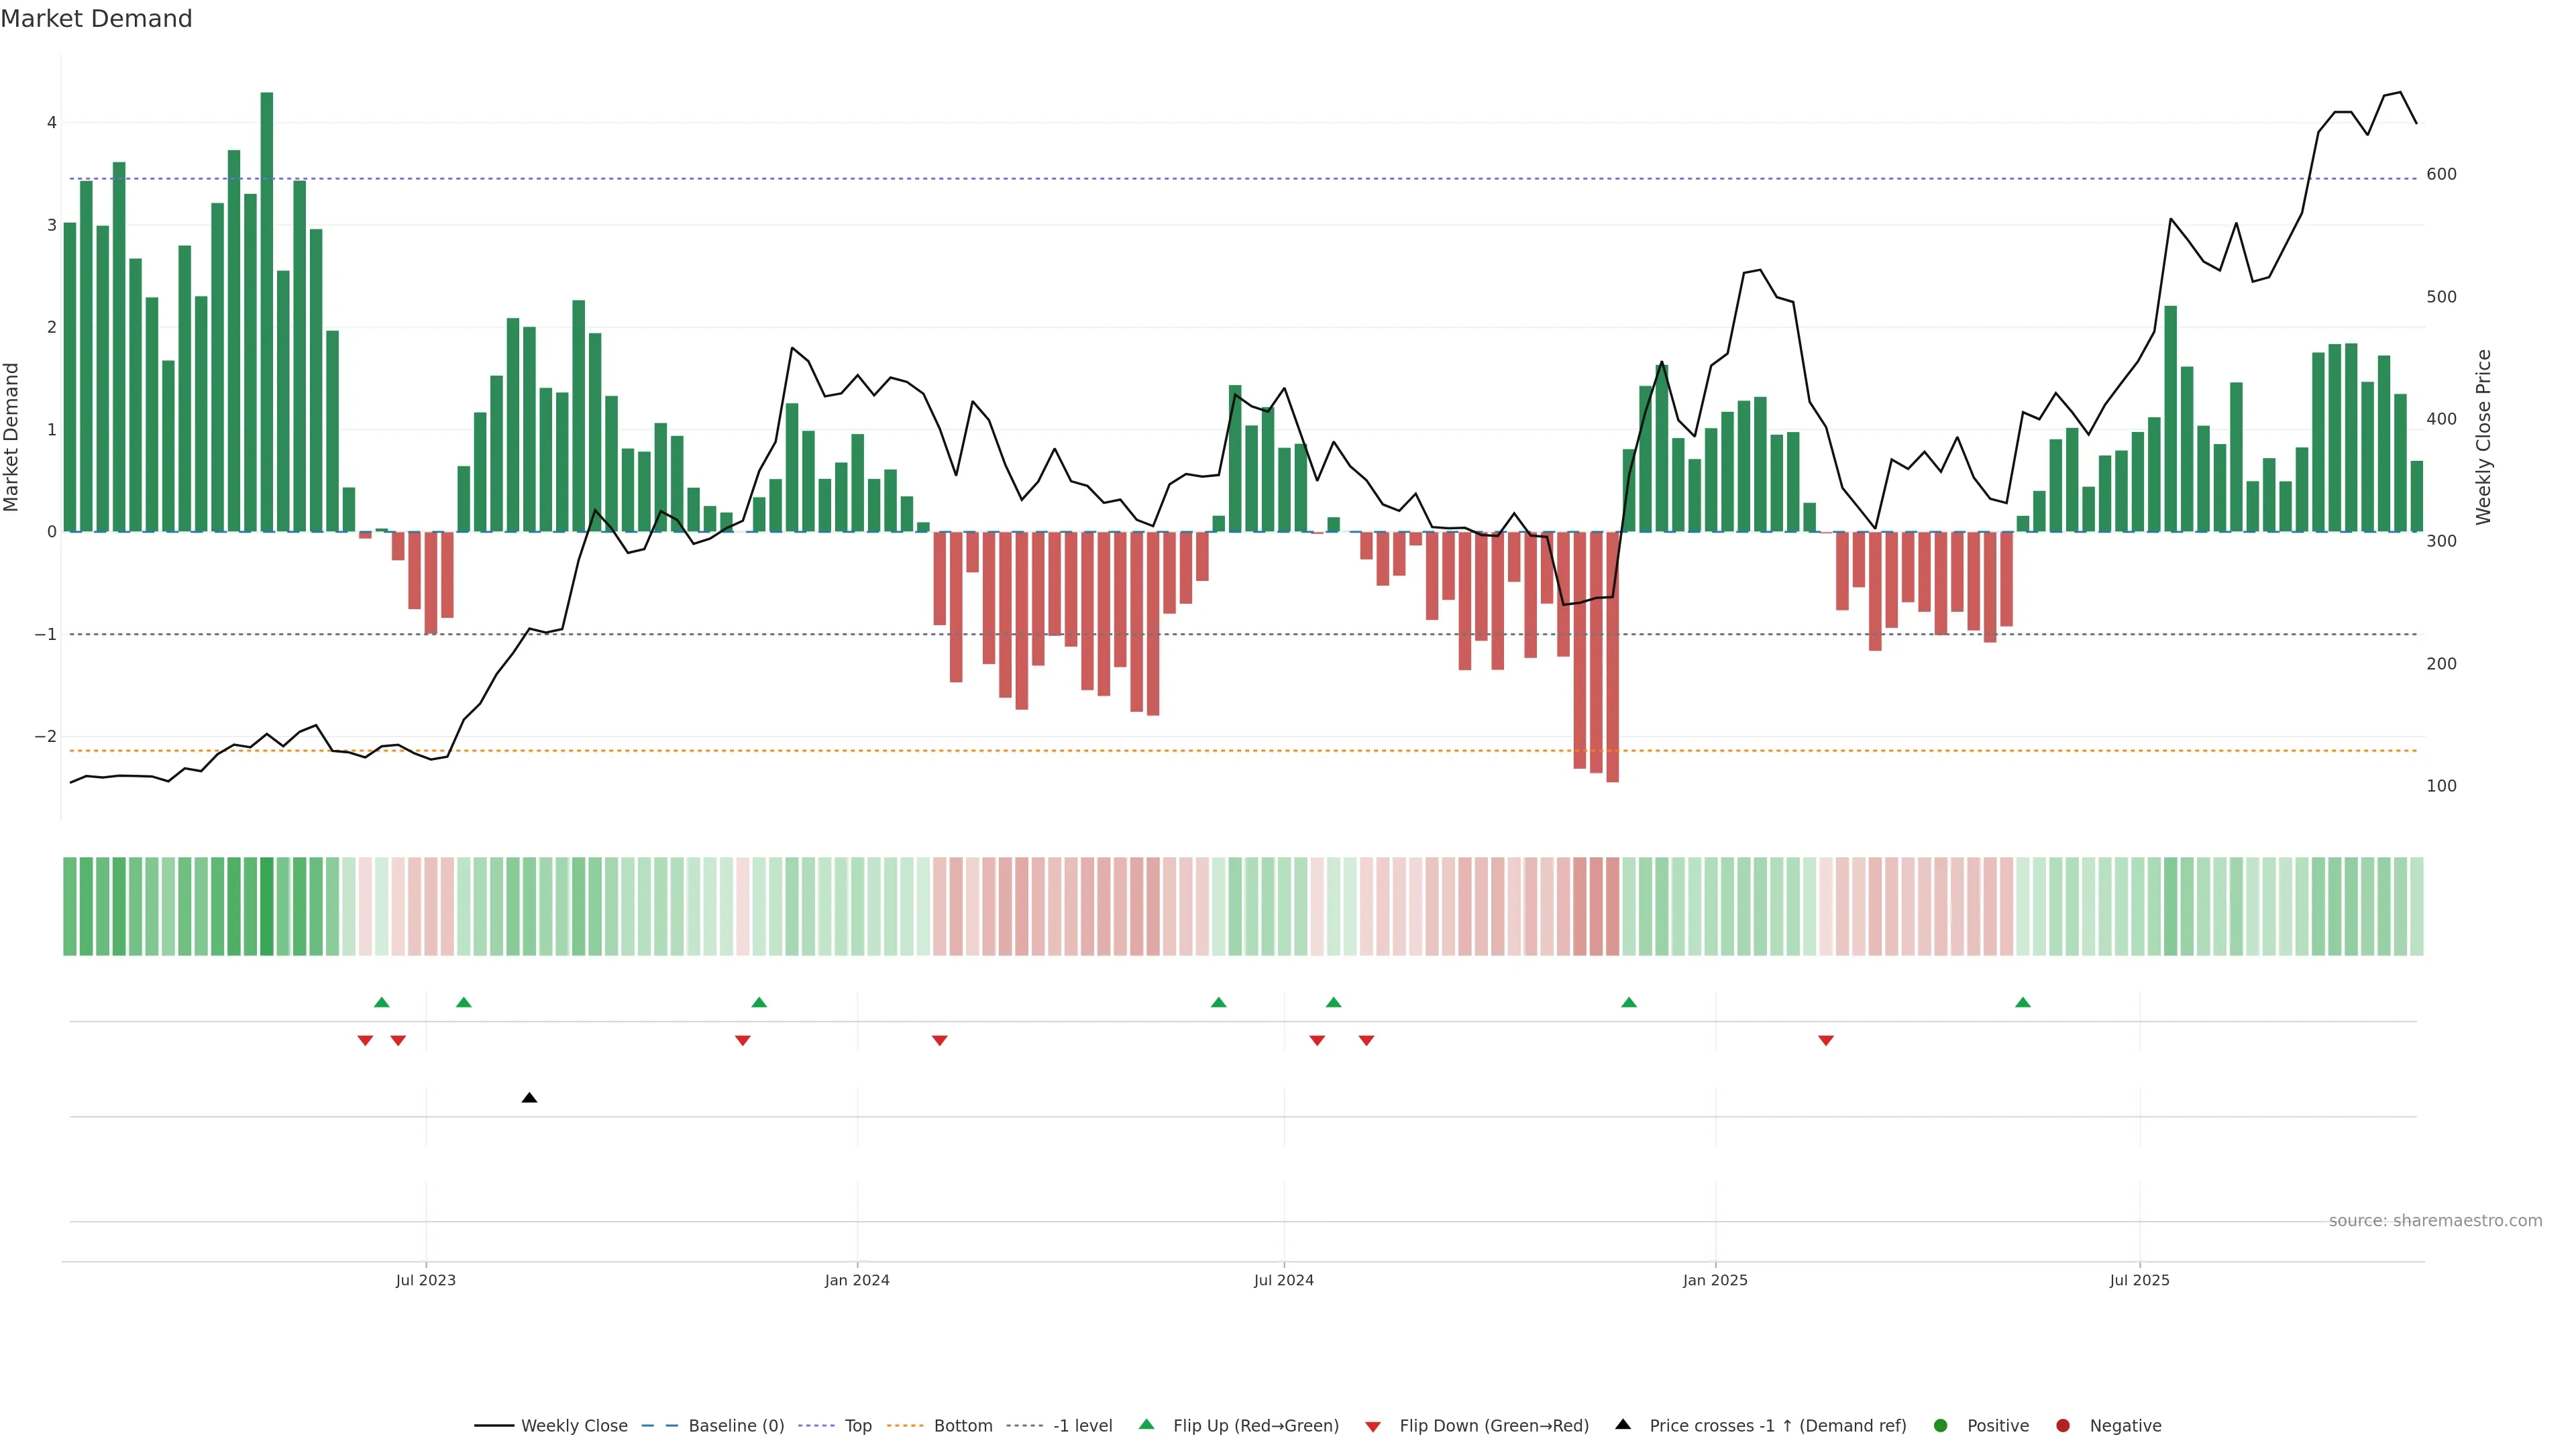
Task: Click the green Positive circle legend icon
Action: (1940, 1425)
